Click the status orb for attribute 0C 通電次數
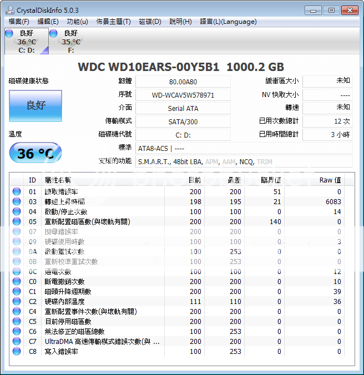364x375 pixels. pos(17,272)
